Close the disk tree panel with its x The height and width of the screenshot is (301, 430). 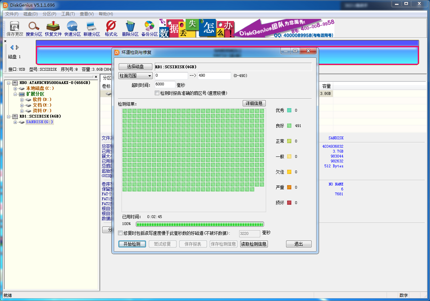(x=96, y=76)
